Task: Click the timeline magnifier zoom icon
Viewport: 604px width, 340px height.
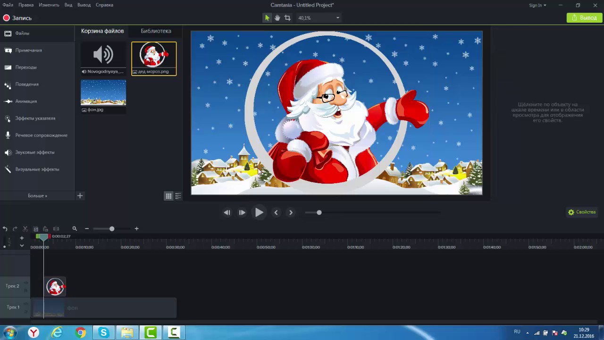Action: pyautogui.click(x=75, y=229)
